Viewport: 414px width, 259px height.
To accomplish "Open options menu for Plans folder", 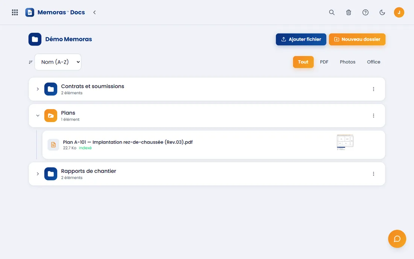I will 373,116.
